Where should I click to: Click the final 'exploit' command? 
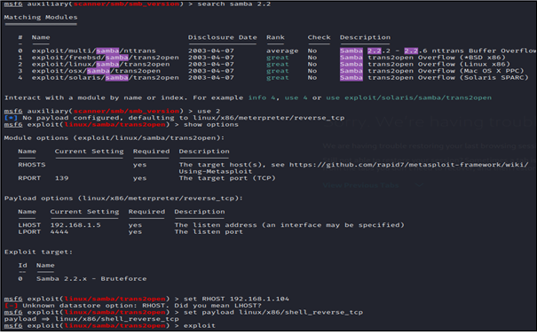click(200, 325)
